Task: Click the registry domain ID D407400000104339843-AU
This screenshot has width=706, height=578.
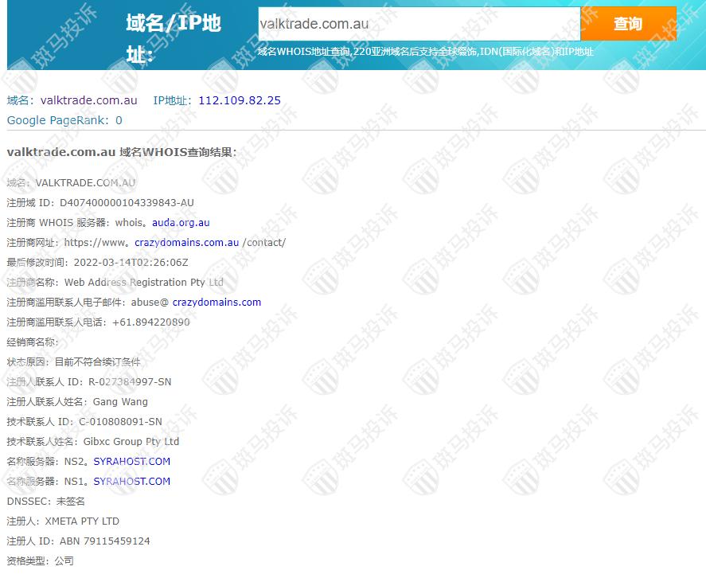Action: [x=127, y=203]
